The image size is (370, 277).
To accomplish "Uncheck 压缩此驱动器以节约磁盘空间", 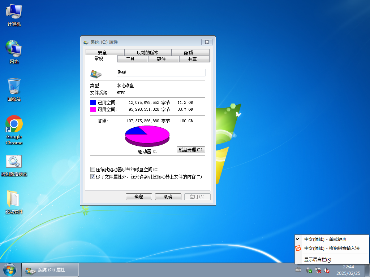I will (93, 169).
